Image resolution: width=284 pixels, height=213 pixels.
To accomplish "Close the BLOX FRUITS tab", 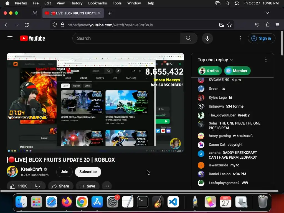I will [x=99, y=13].
